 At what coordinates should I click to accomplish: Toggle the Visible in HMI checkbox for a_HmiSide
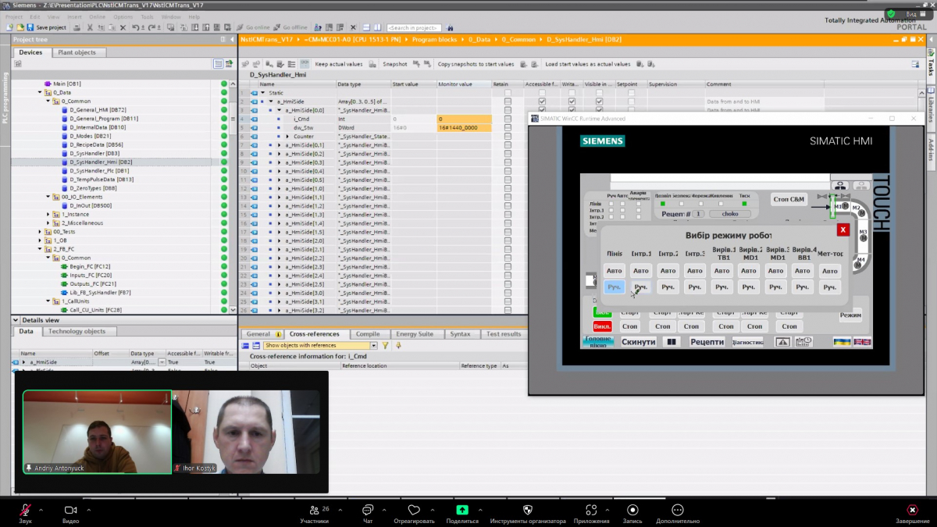coord(600,101)
